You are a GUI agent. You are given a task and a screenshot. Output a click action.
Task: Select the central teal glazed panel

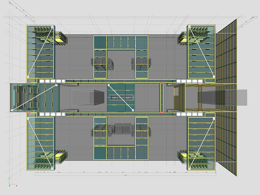[121, 97]
